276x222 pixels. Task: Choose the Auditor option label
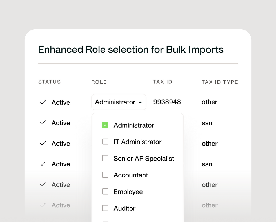[x=124, y=208]
